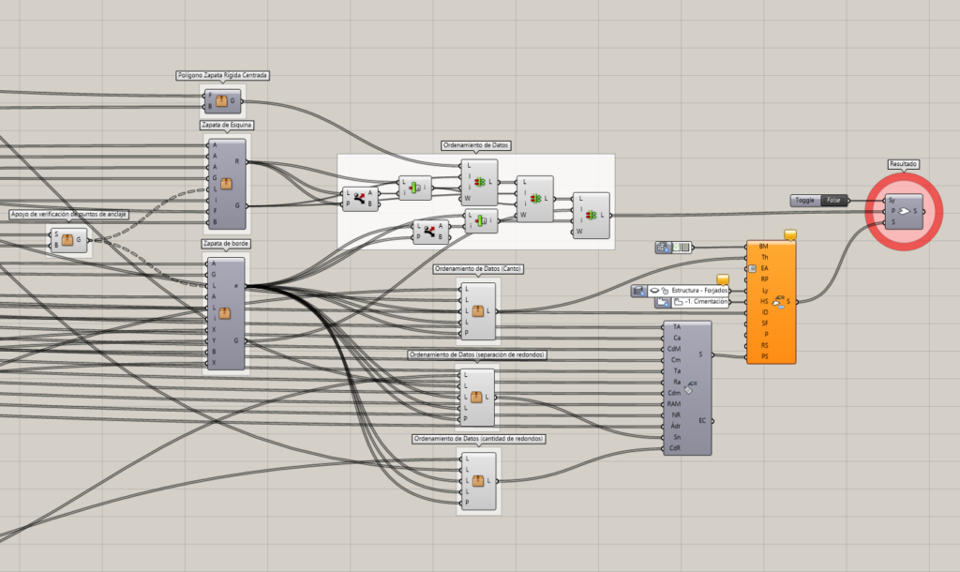Click the EA input small icon on orange component
The image size is (960, 572).
point(752,268)
